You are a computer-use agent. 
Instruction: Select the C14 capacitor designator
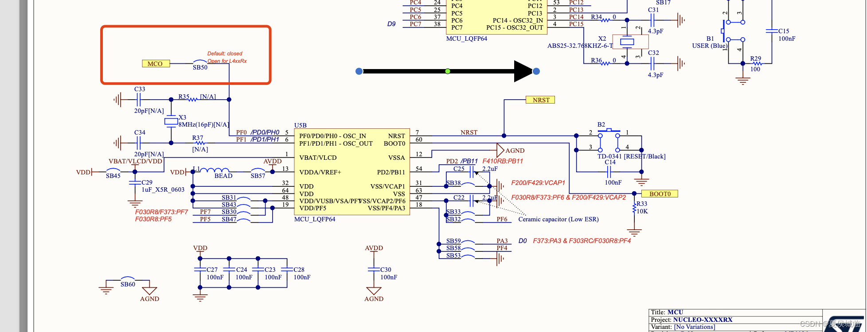tap(610, 162)
